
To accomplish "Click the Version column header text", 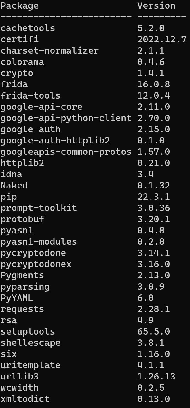I will point(156,6).
